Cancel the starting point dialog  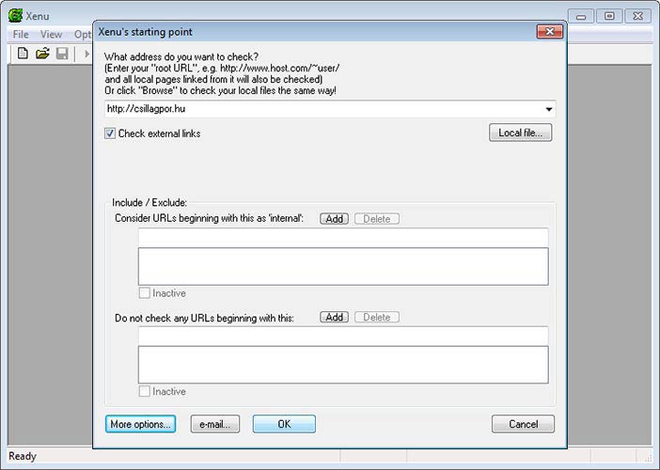(523, 424)
